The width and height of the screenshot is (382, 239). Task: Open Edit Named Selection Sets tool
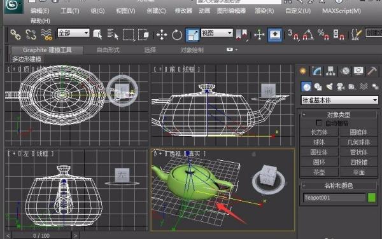356,35
